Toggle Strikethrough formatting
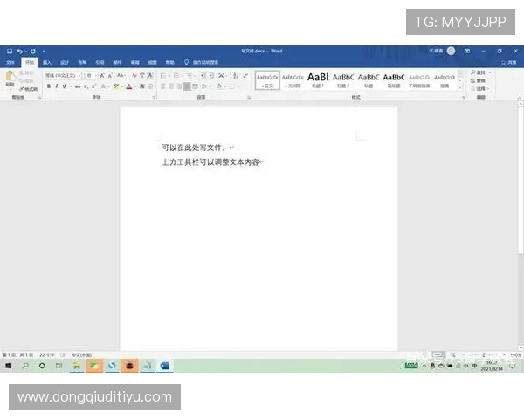Screen dimensions: 524x419 click(x=78, y=86)
